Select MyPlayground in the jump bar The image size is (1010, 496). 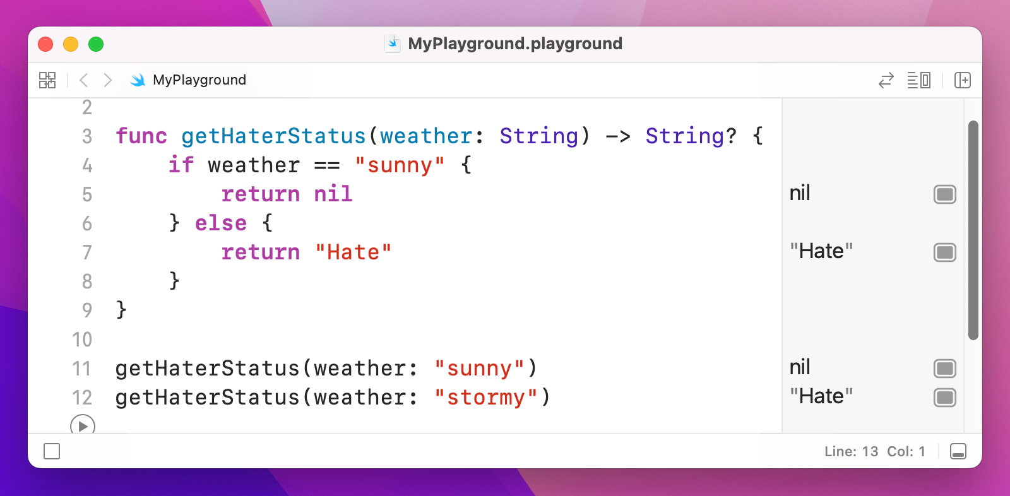point(199,80)
